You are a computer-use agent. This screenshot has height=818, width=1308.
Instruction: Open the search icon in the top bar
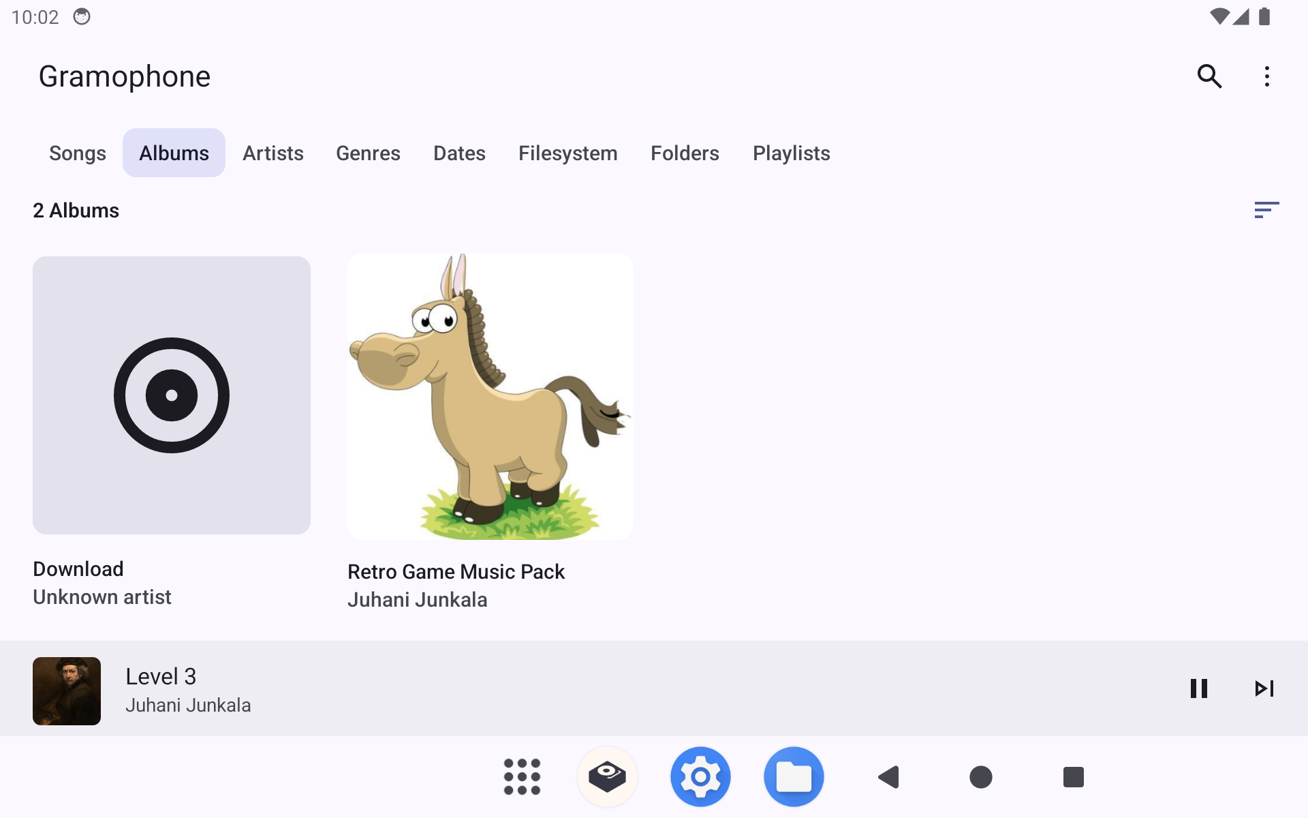tap(1209, 76)
